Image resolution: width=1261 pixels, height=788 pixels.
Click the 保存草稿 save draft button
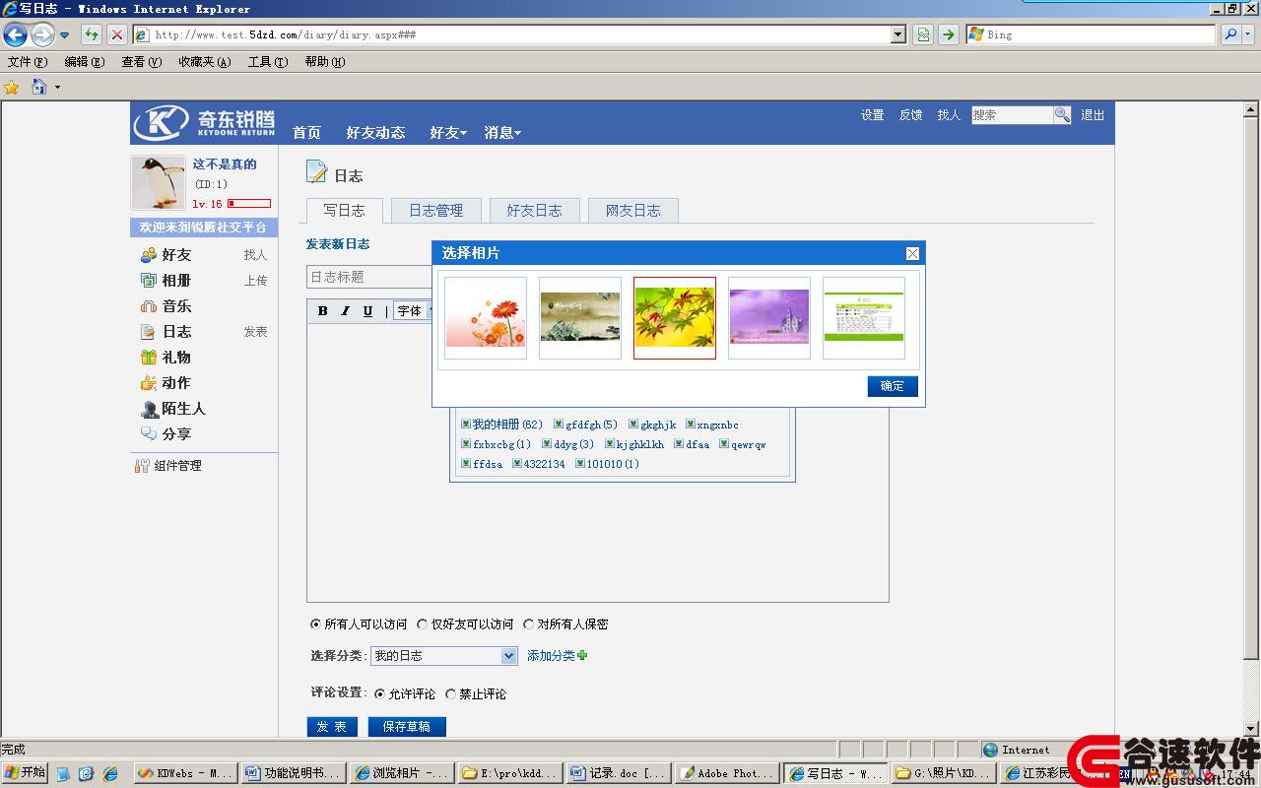point(407,727)
